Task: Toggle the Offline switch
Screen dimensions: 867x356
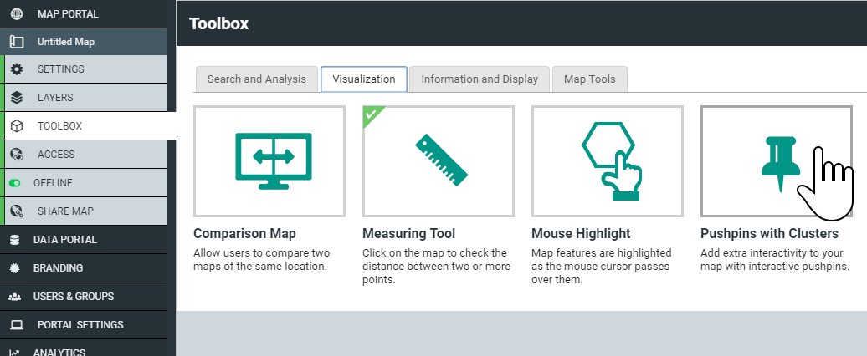Action: (x=15, y=183)
